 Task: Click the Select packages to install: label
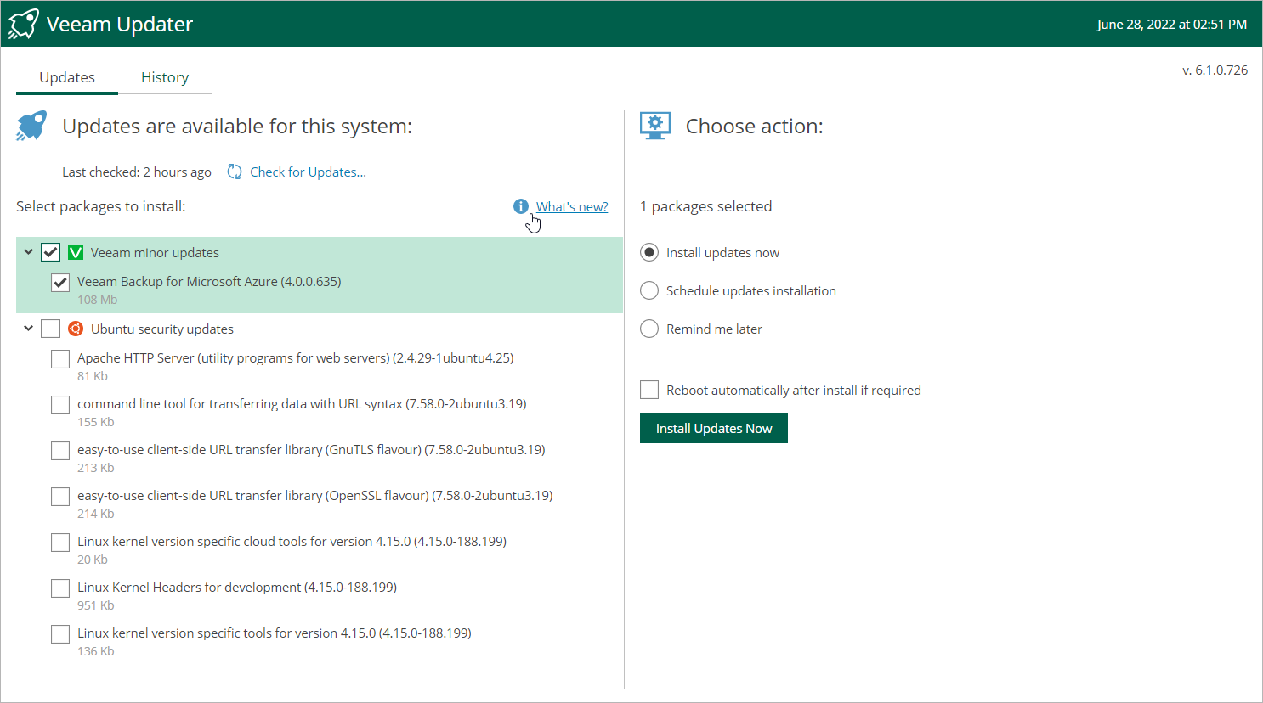[100, 206]
